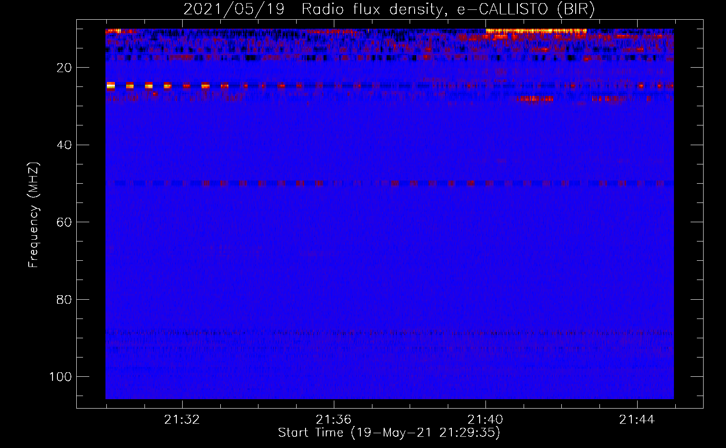Click the 100 MHz frequency tick label
Viewport: 726px width, 448px height.
[61, 377]
